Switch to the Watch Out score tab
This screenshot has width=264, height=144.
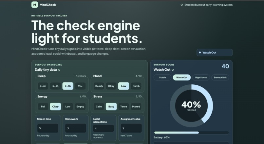click(x=182, y=78)
